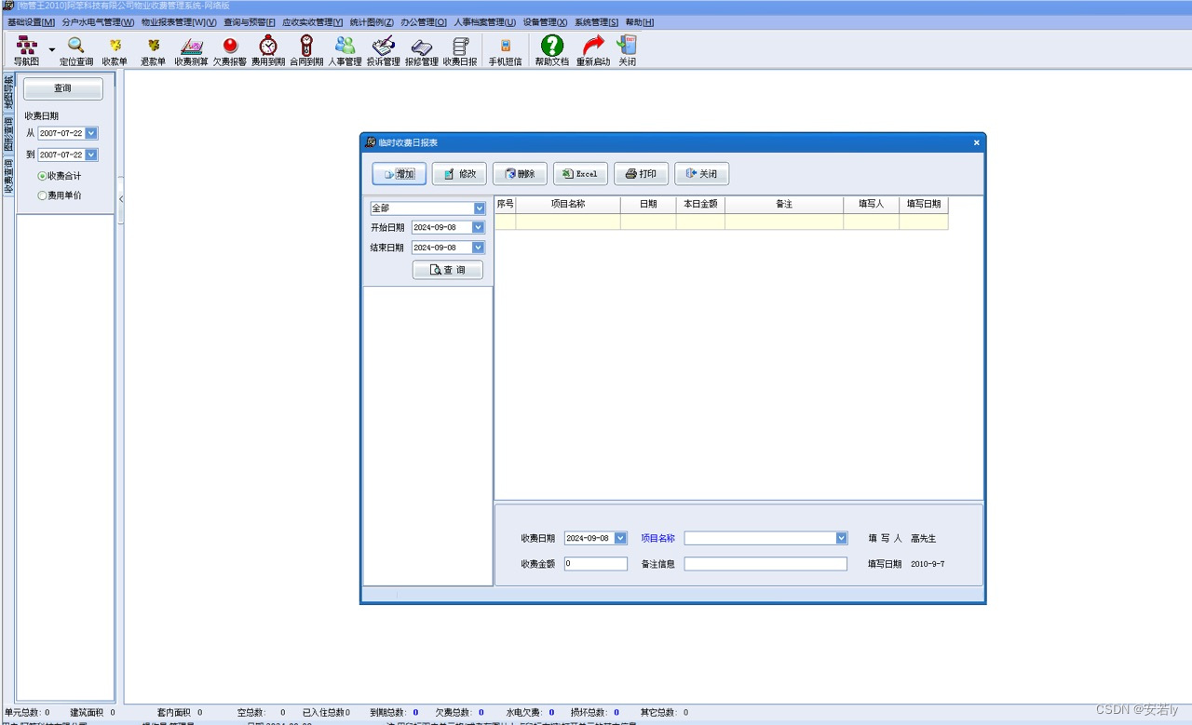Expand the arrow next to 导航图

click(x=52, y=50)
